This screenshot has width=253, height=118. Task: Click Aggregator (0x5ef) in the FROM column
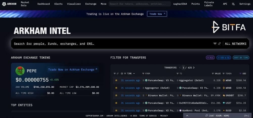(157, 88)
